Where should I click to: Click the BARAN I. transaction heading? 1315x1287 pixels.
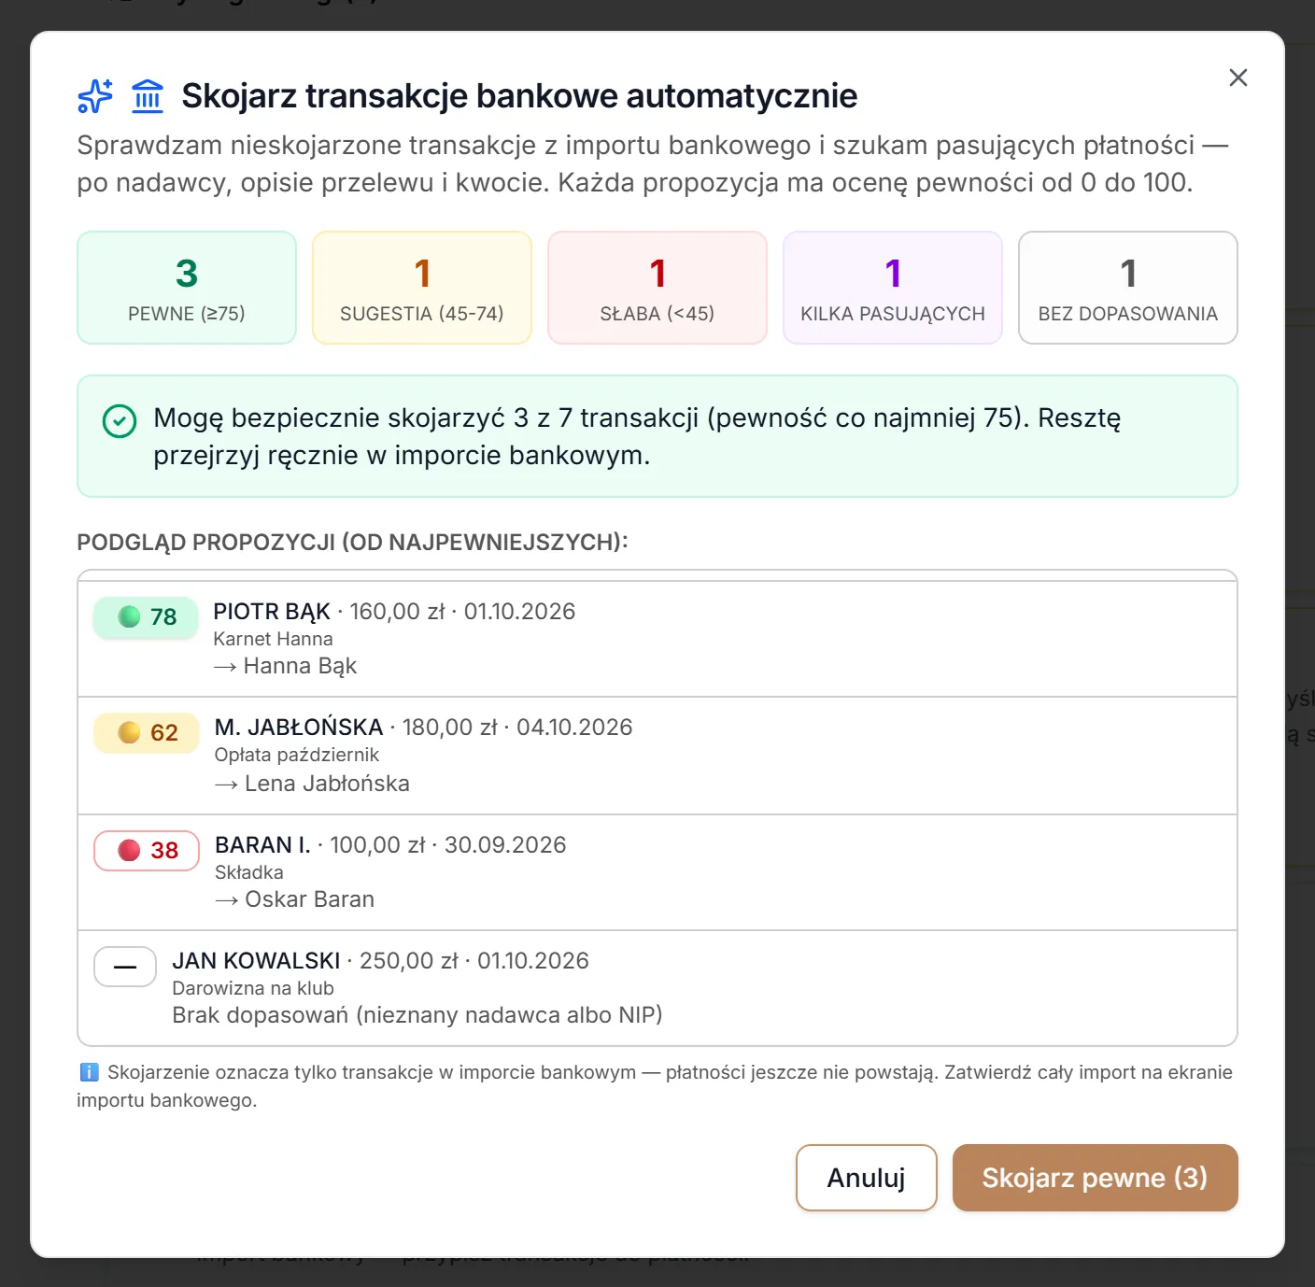click(x=262, y=845)
